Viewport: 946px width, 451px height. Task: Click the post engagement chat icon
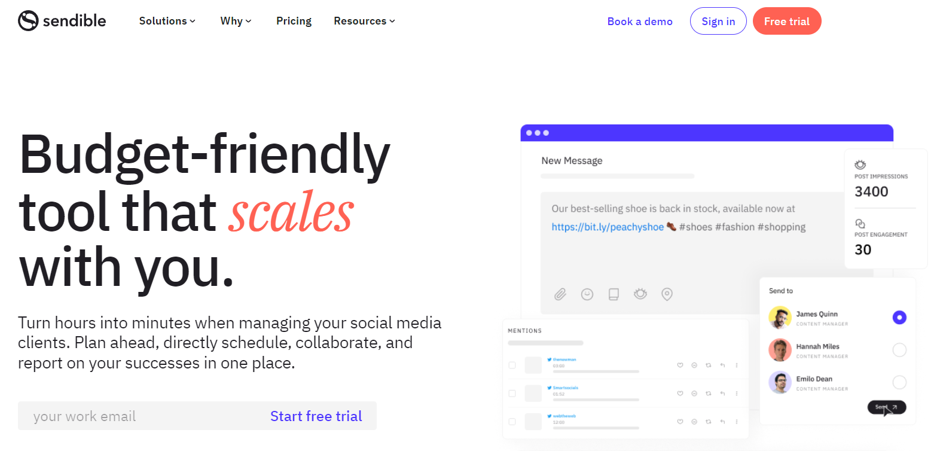[x=860, y=224]
